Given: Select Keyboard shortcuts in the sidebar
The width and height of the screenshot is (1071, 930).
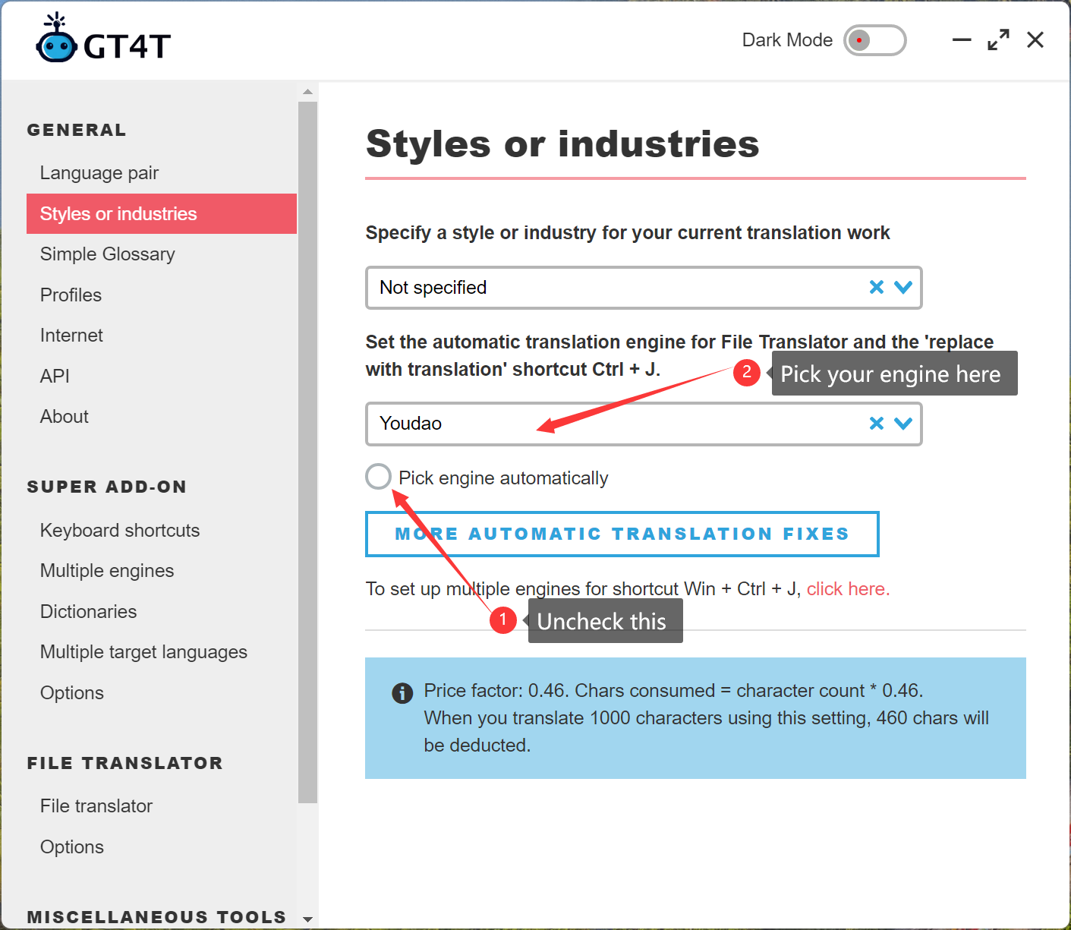Looking at the screenshot, I should [120, 531].
